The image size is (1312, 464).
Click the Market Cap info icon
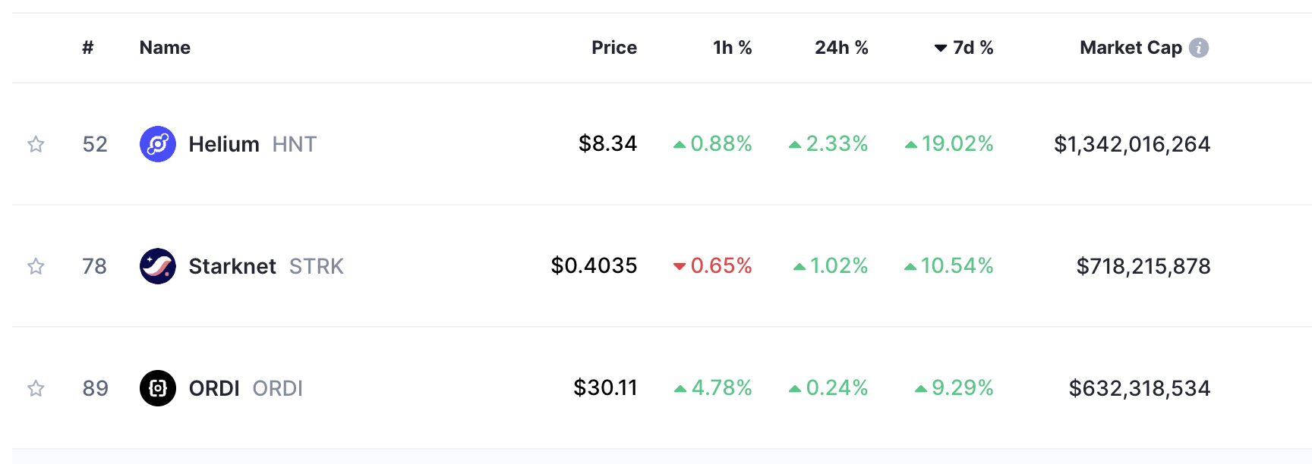tap(1198, 47)
